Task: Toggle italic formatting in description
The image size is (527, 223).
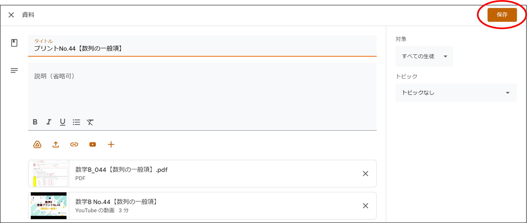Action: coord(49,122)
